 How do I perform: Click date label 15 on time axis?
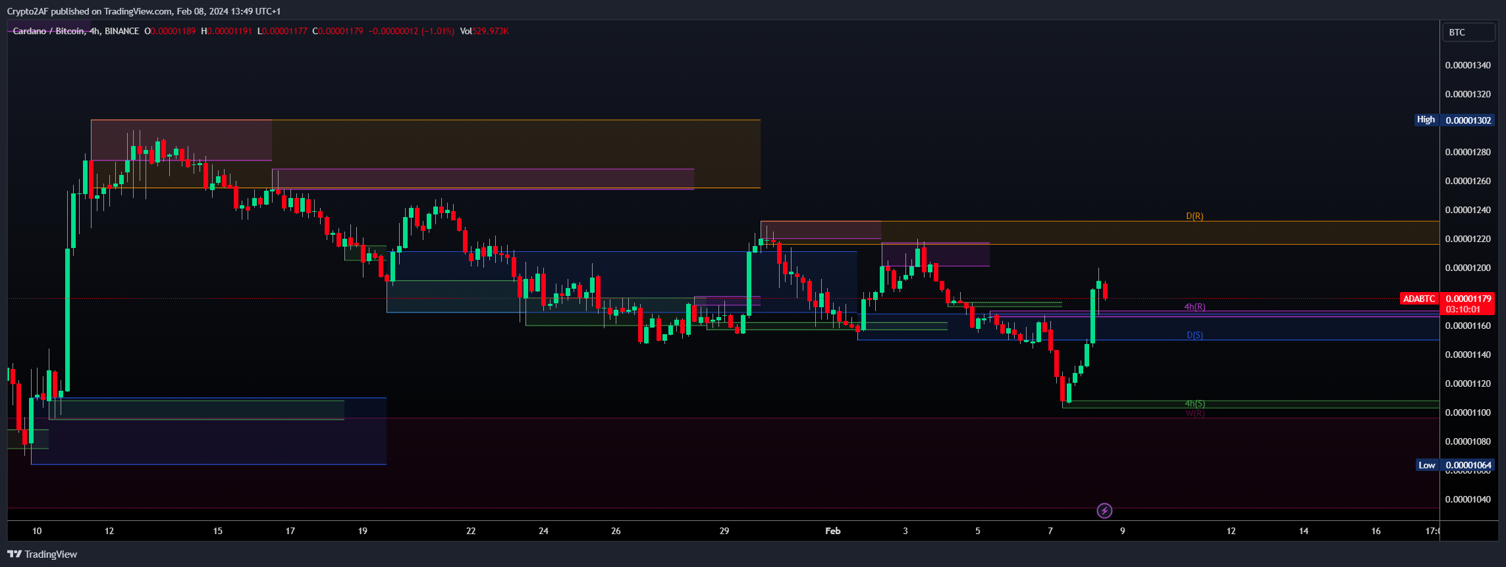[x=218, y=531]
